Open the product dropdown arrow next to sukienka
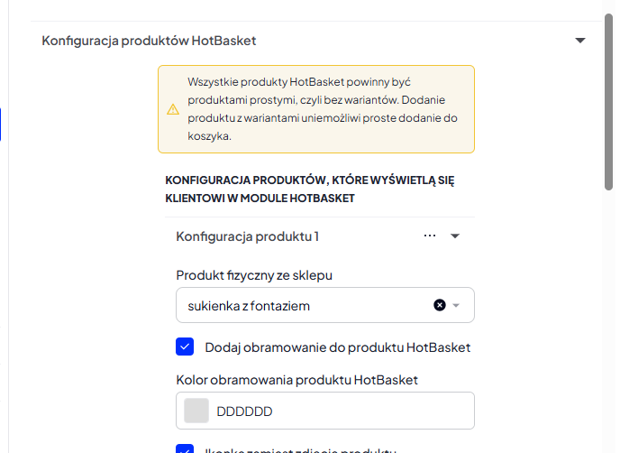 (456, 305)
